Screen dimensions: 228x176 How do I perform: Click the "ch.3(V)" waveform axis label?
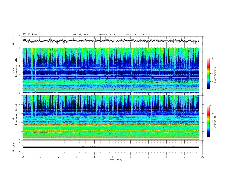point(14,148)
